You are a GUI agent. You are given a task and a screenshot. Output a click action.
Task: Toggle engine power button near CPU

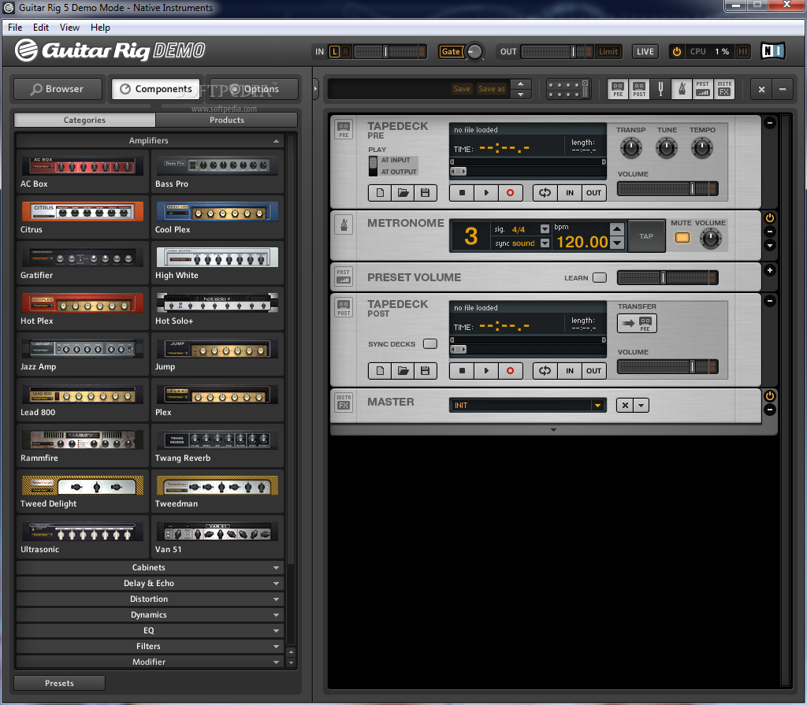[x=677, y=51]
